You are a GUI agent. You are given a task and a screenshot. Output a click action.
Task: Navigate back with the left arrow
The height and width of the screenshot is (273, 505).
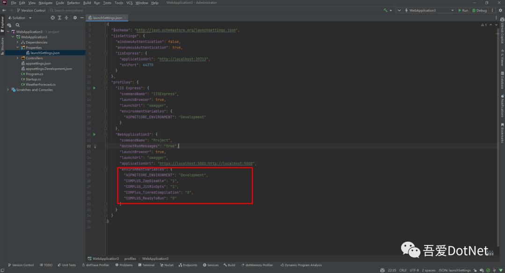[x=4, y=10]
